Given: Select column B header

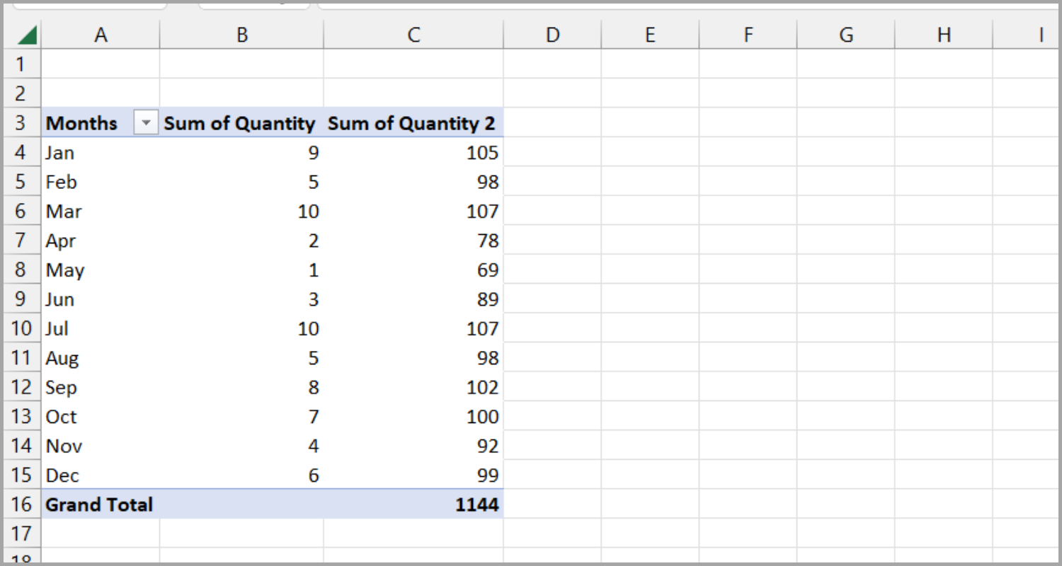Looking at the screenshot, I should 241,33.
